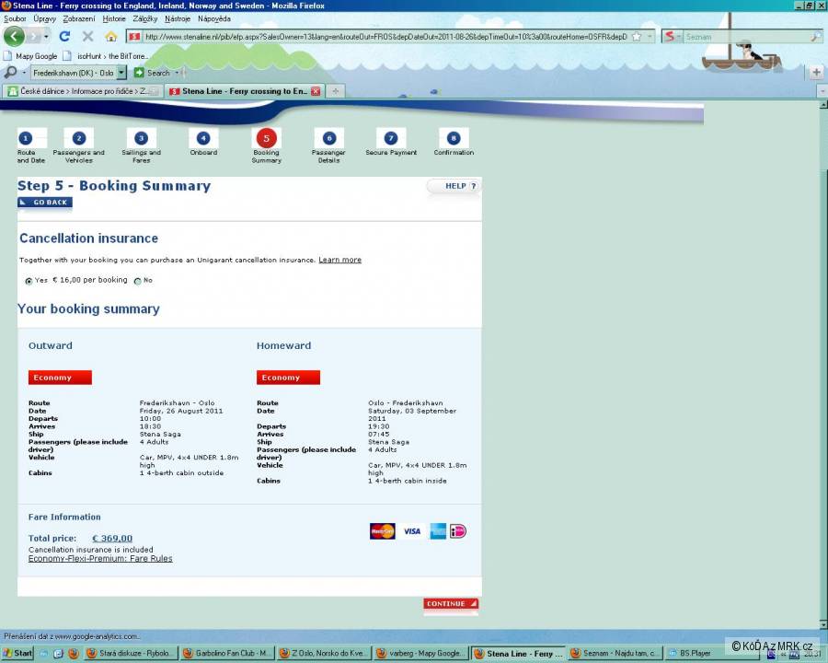Image resolution: width=828 pixels, height=663 pixels.
Task: Click the iDEAL payment logo
Action: pos(458,531)
